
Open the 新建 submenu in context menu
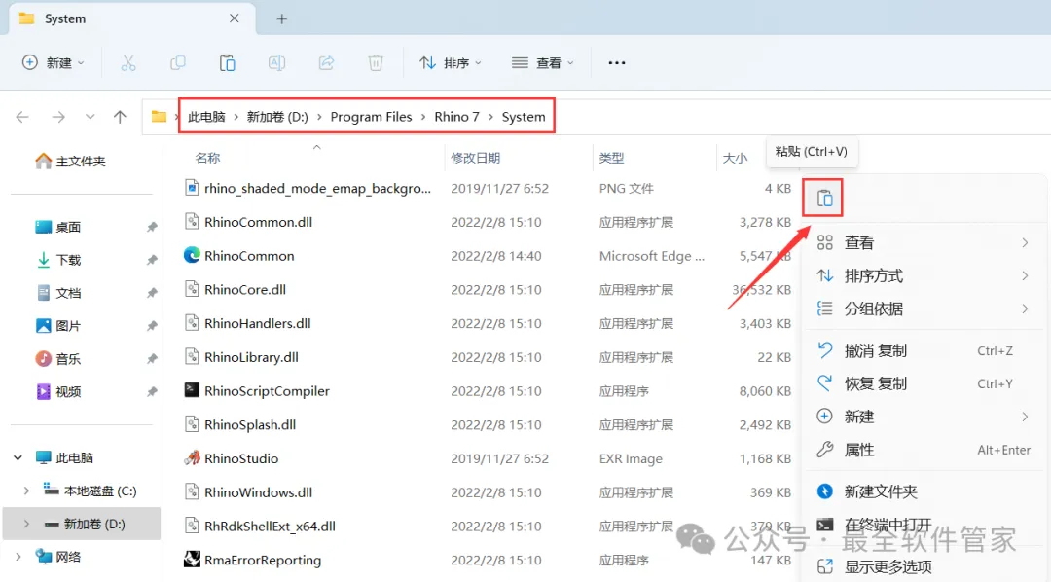click(x=923, y=418)
